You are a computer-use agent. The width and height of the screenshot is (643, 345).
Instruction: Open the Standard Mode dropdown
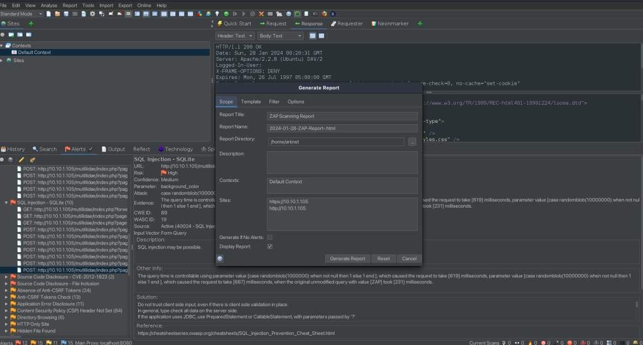pos(23,13)
